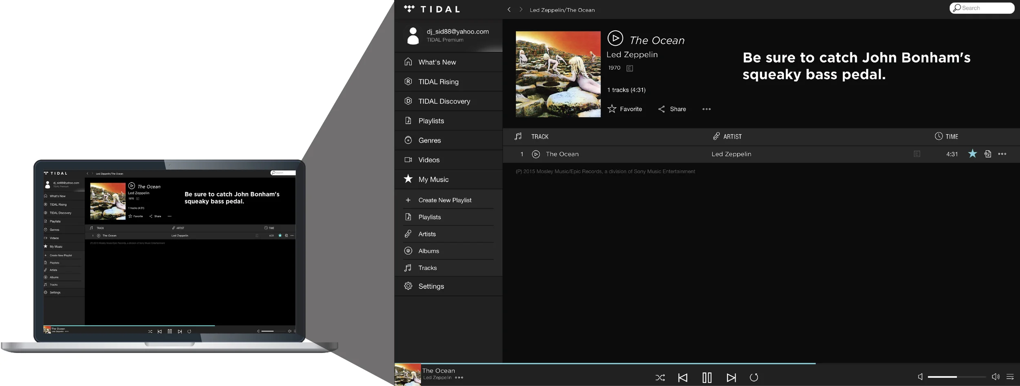
Task: Click the Search field
Action: tap(982, 8)
